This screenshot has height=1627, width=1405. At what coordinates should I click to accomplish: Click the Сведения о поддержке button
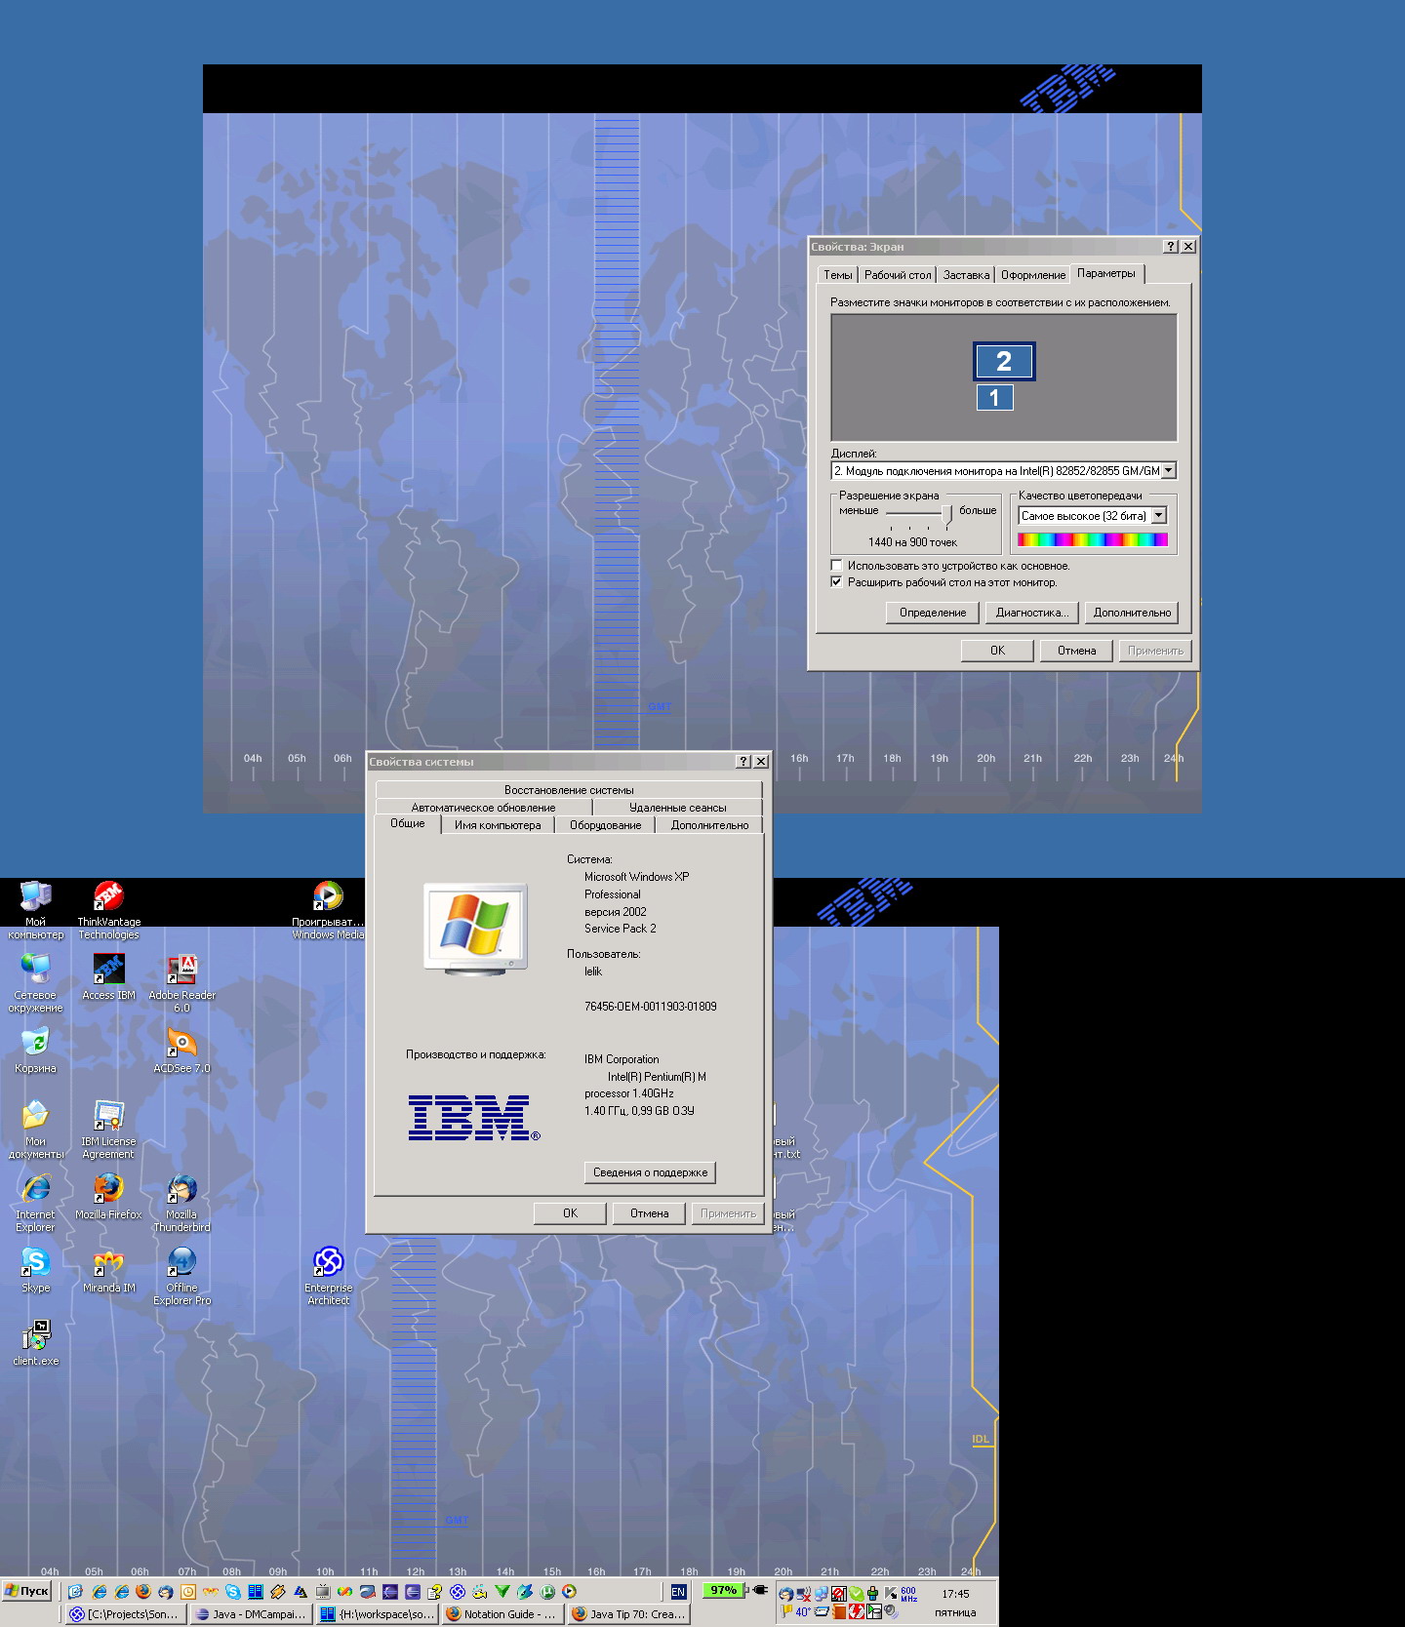coord(650,1172)
